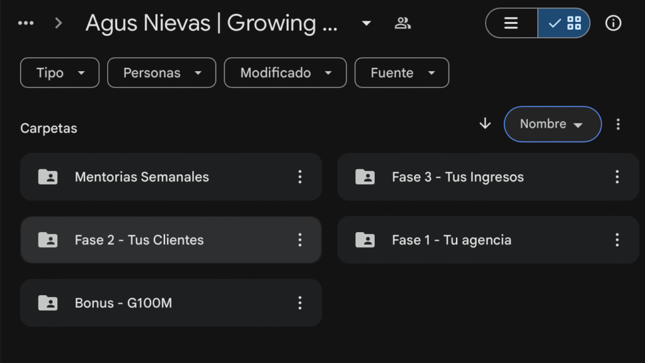The image size is (645, 363).
Task: Open more sort options kebab menu
Action: (x=618, y=124)
